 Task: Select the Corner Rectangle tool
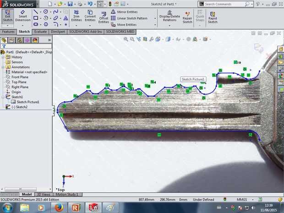pos(36,18)
